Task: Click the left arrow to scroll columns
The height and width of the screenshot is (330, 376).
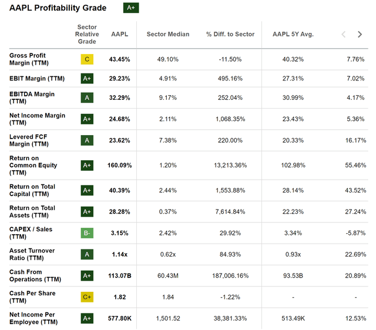Action: point(344,34)
